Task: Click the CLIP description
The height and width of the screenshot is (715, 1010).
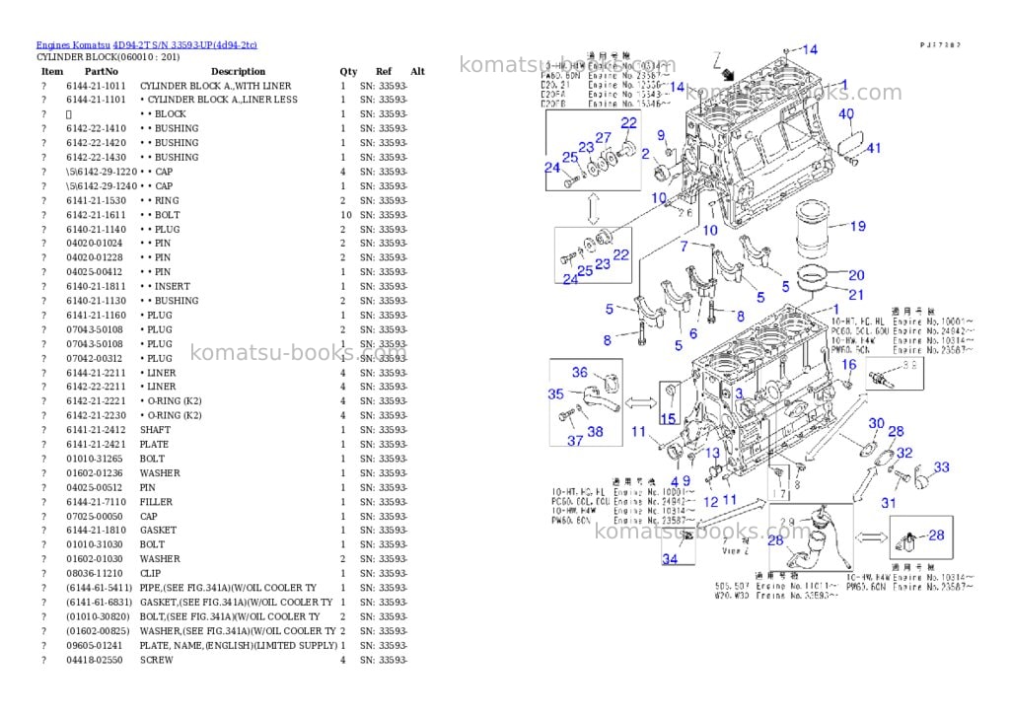Action: (150, 573)
